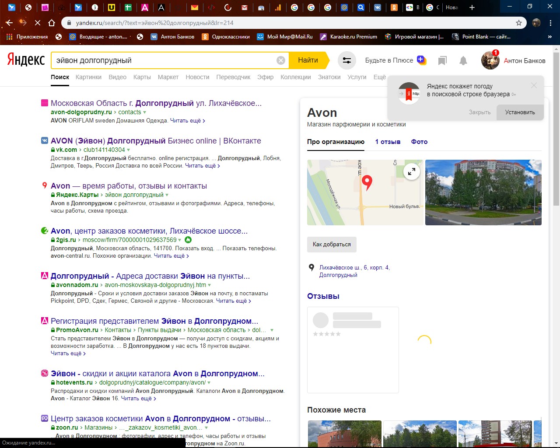Open the Маркет search tab

[x=168, y=77]
